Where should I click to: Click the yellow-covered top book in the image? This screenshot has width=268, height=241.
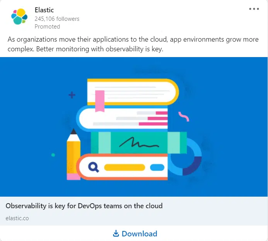[x=133, y=92]
